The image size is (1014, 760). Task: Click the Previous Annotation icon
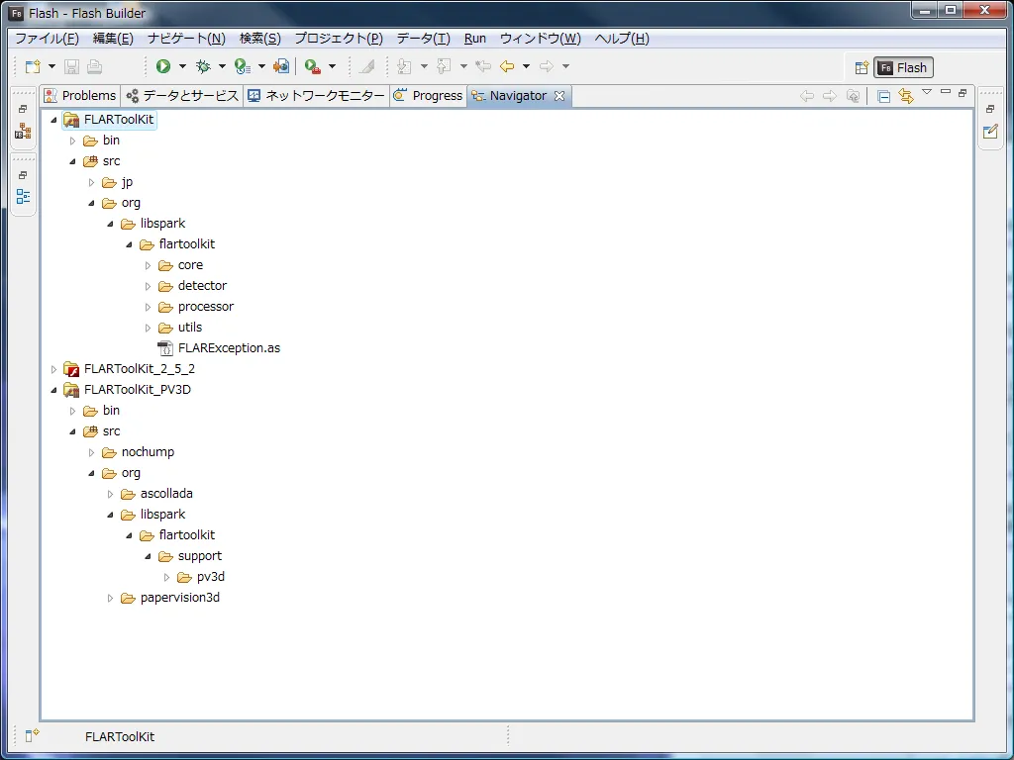click(444, 66)
